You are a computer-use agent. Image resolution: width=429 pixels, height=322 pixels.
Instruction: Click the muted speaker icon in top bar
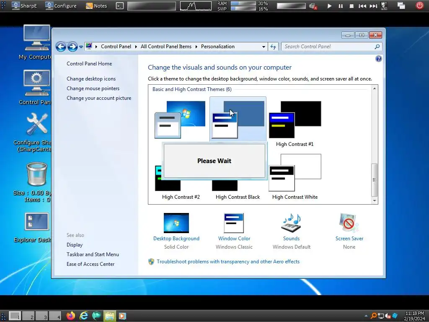pos(313,6)
